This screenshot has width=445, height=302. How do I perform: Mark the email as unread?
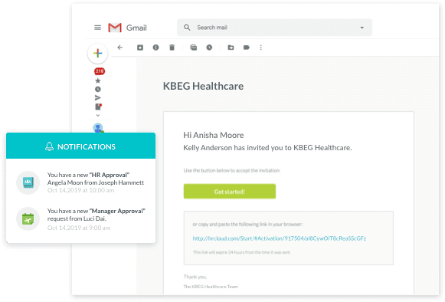194,48
